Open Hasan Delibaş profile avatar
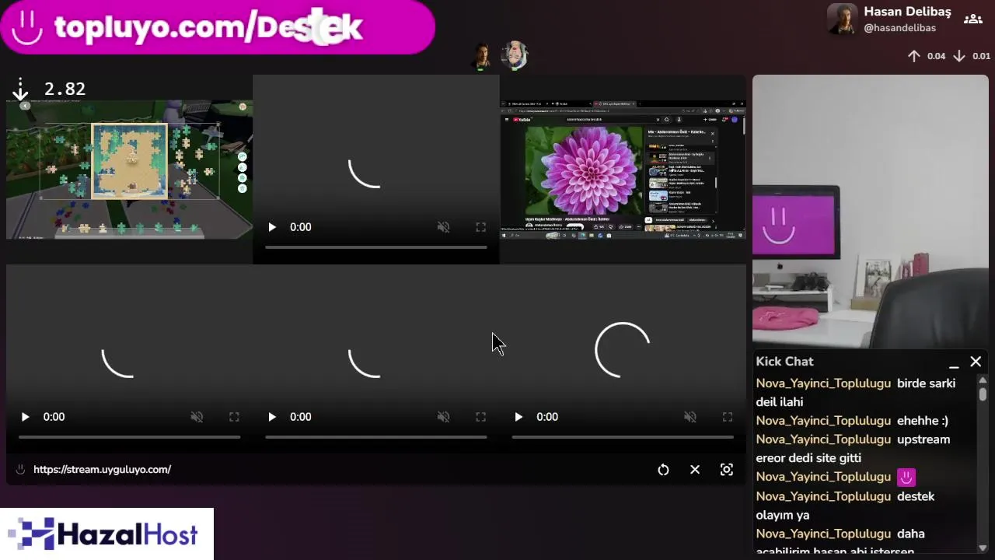Viewport: 995px width, 560px height. pyautogui.click(x=842, y=19)
